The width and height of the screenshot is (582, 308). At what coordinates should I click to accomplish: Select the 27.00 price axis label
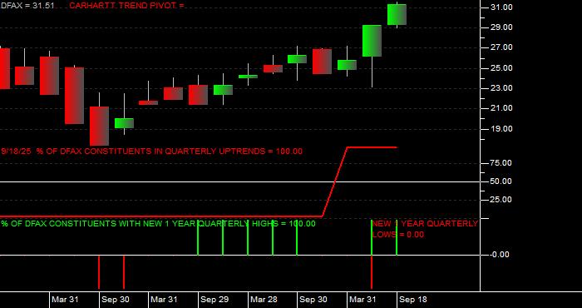pyautogui.click(x=501, y=47)
